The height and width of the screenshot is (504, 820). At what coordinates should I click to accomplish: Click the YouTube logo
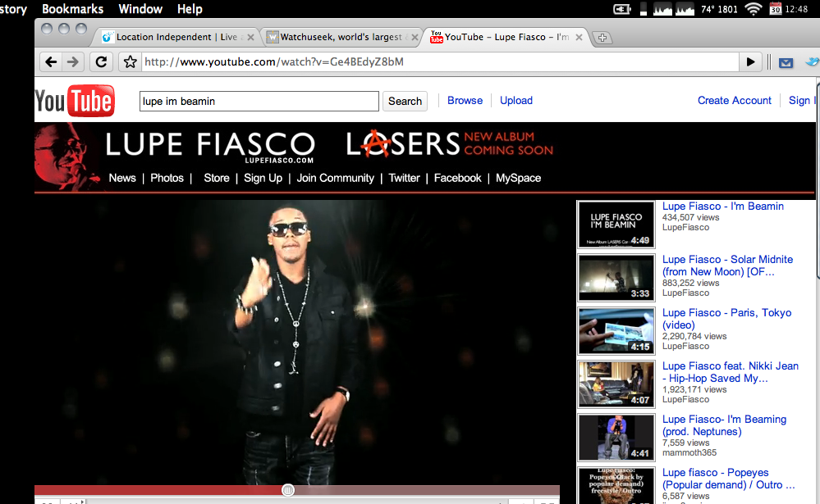tap(74, 101)
